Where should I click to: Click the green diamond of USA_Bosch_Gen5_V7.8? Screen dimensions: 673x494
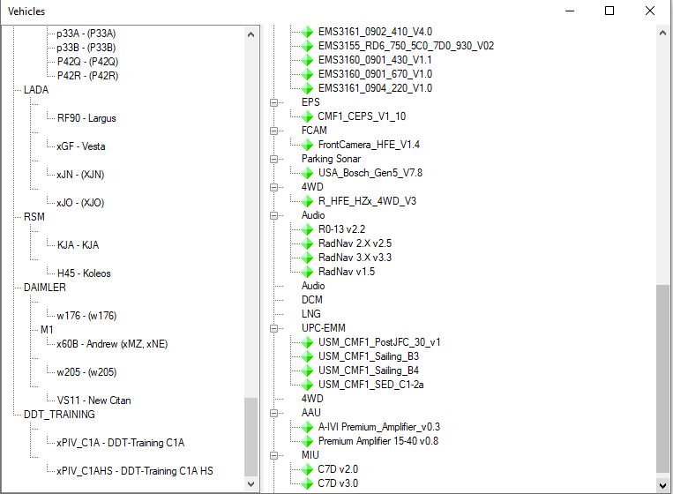point(307,173)
